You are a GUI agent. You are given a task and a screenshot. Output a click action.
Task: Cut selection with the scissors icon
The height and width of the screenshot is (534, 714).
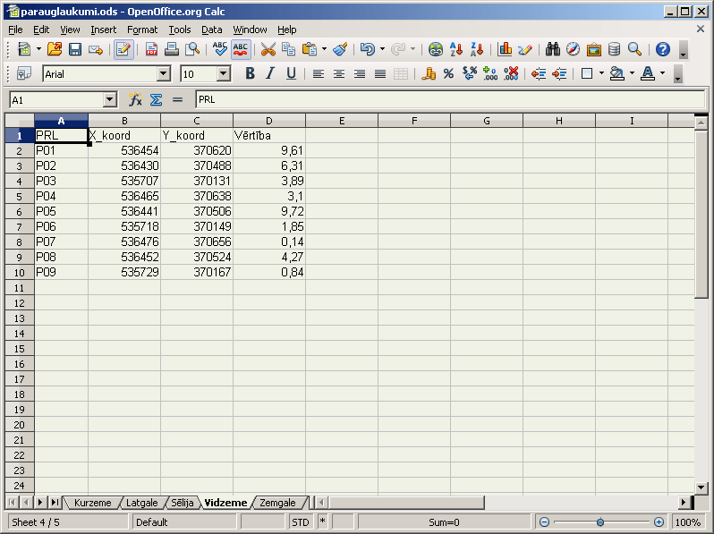[x=268, y=49]
